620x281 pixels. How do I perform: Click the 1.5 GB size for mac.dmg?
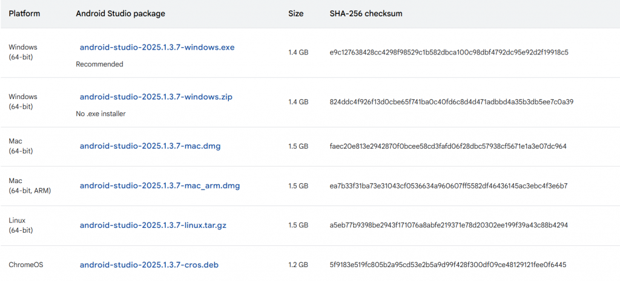[298, 146]
